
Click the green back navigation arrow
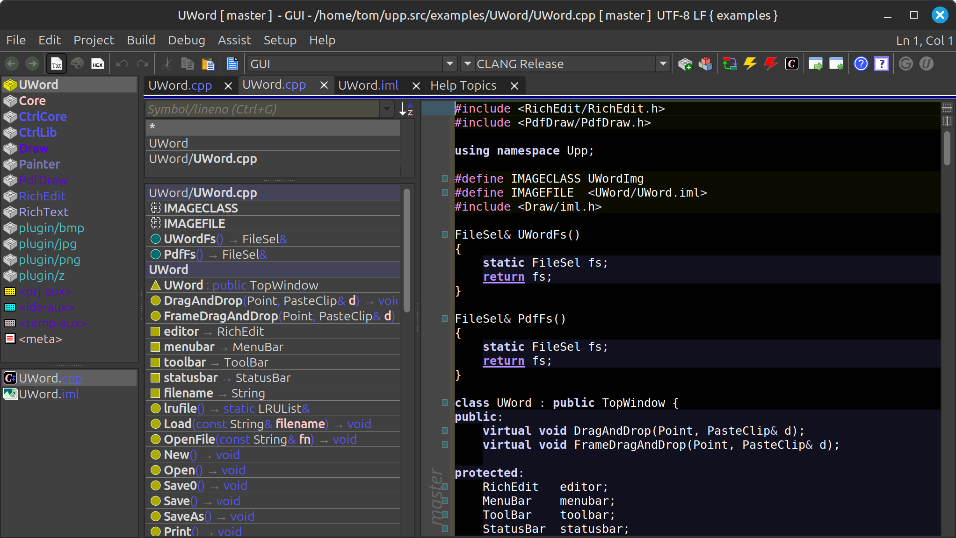click(12, 64)
